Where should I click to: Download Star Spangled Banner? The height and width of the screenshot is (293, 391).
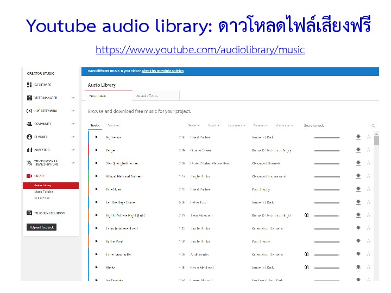pyautogui.click(x=358, y=163)
